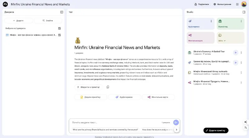Viewport: 249px width, 138px height.
Task: Select suggested question about primary financial topics
Action: pyautogui.click(x=105, y=130)
